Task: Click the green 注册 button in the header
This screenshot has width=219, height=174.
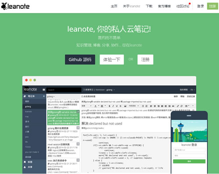Action: coord(212,6)
